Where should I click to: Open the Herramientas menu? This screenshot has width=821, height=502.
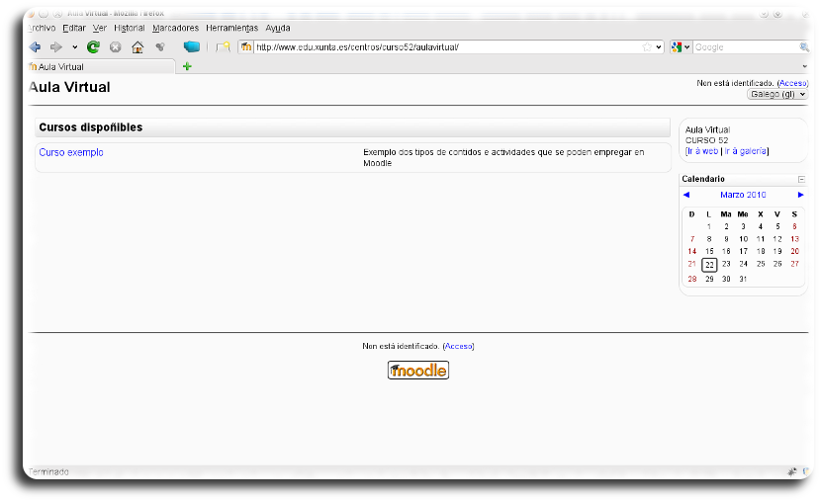tap(231, 28)
